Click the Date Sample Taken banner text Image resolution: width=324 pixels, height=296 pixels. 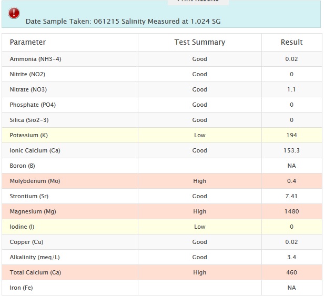pos(123,22)
